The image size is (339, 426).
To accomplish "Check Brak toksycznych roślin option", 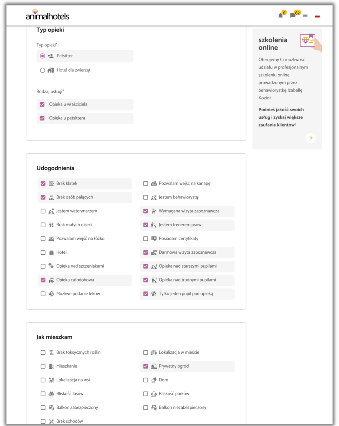I will coord(43,352).
